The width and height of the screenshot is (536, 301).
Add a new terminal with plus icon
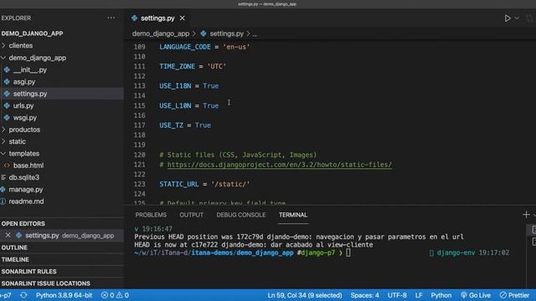point(526,214)
